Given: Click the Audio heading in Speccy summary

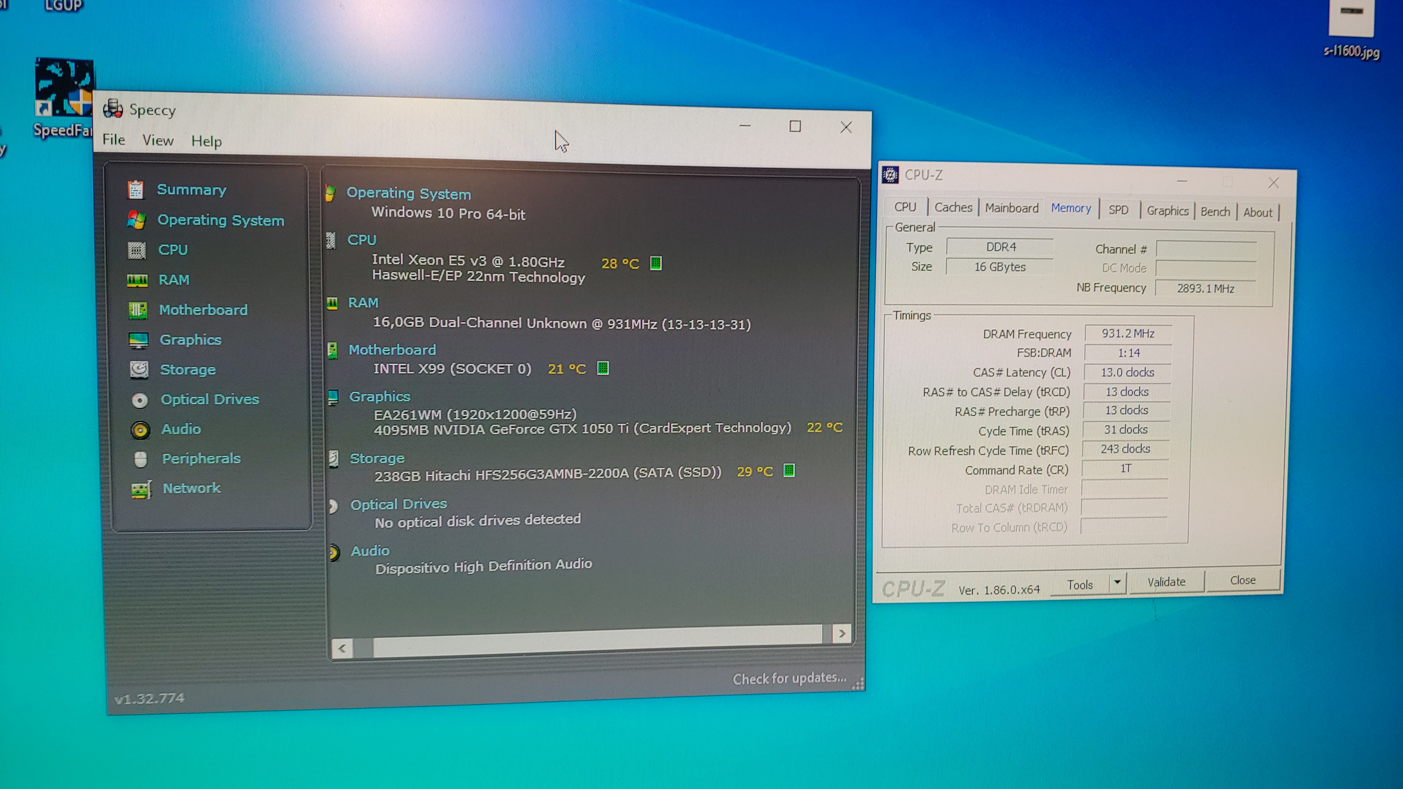Looking at the screenshot, I should coord(370,551).
